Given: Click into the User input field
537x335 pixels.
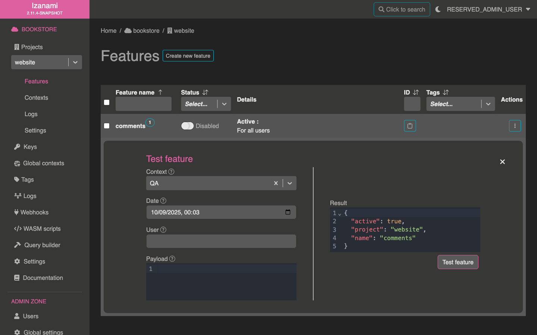Looking at the screenshot, I should click(x=221, y=241).
